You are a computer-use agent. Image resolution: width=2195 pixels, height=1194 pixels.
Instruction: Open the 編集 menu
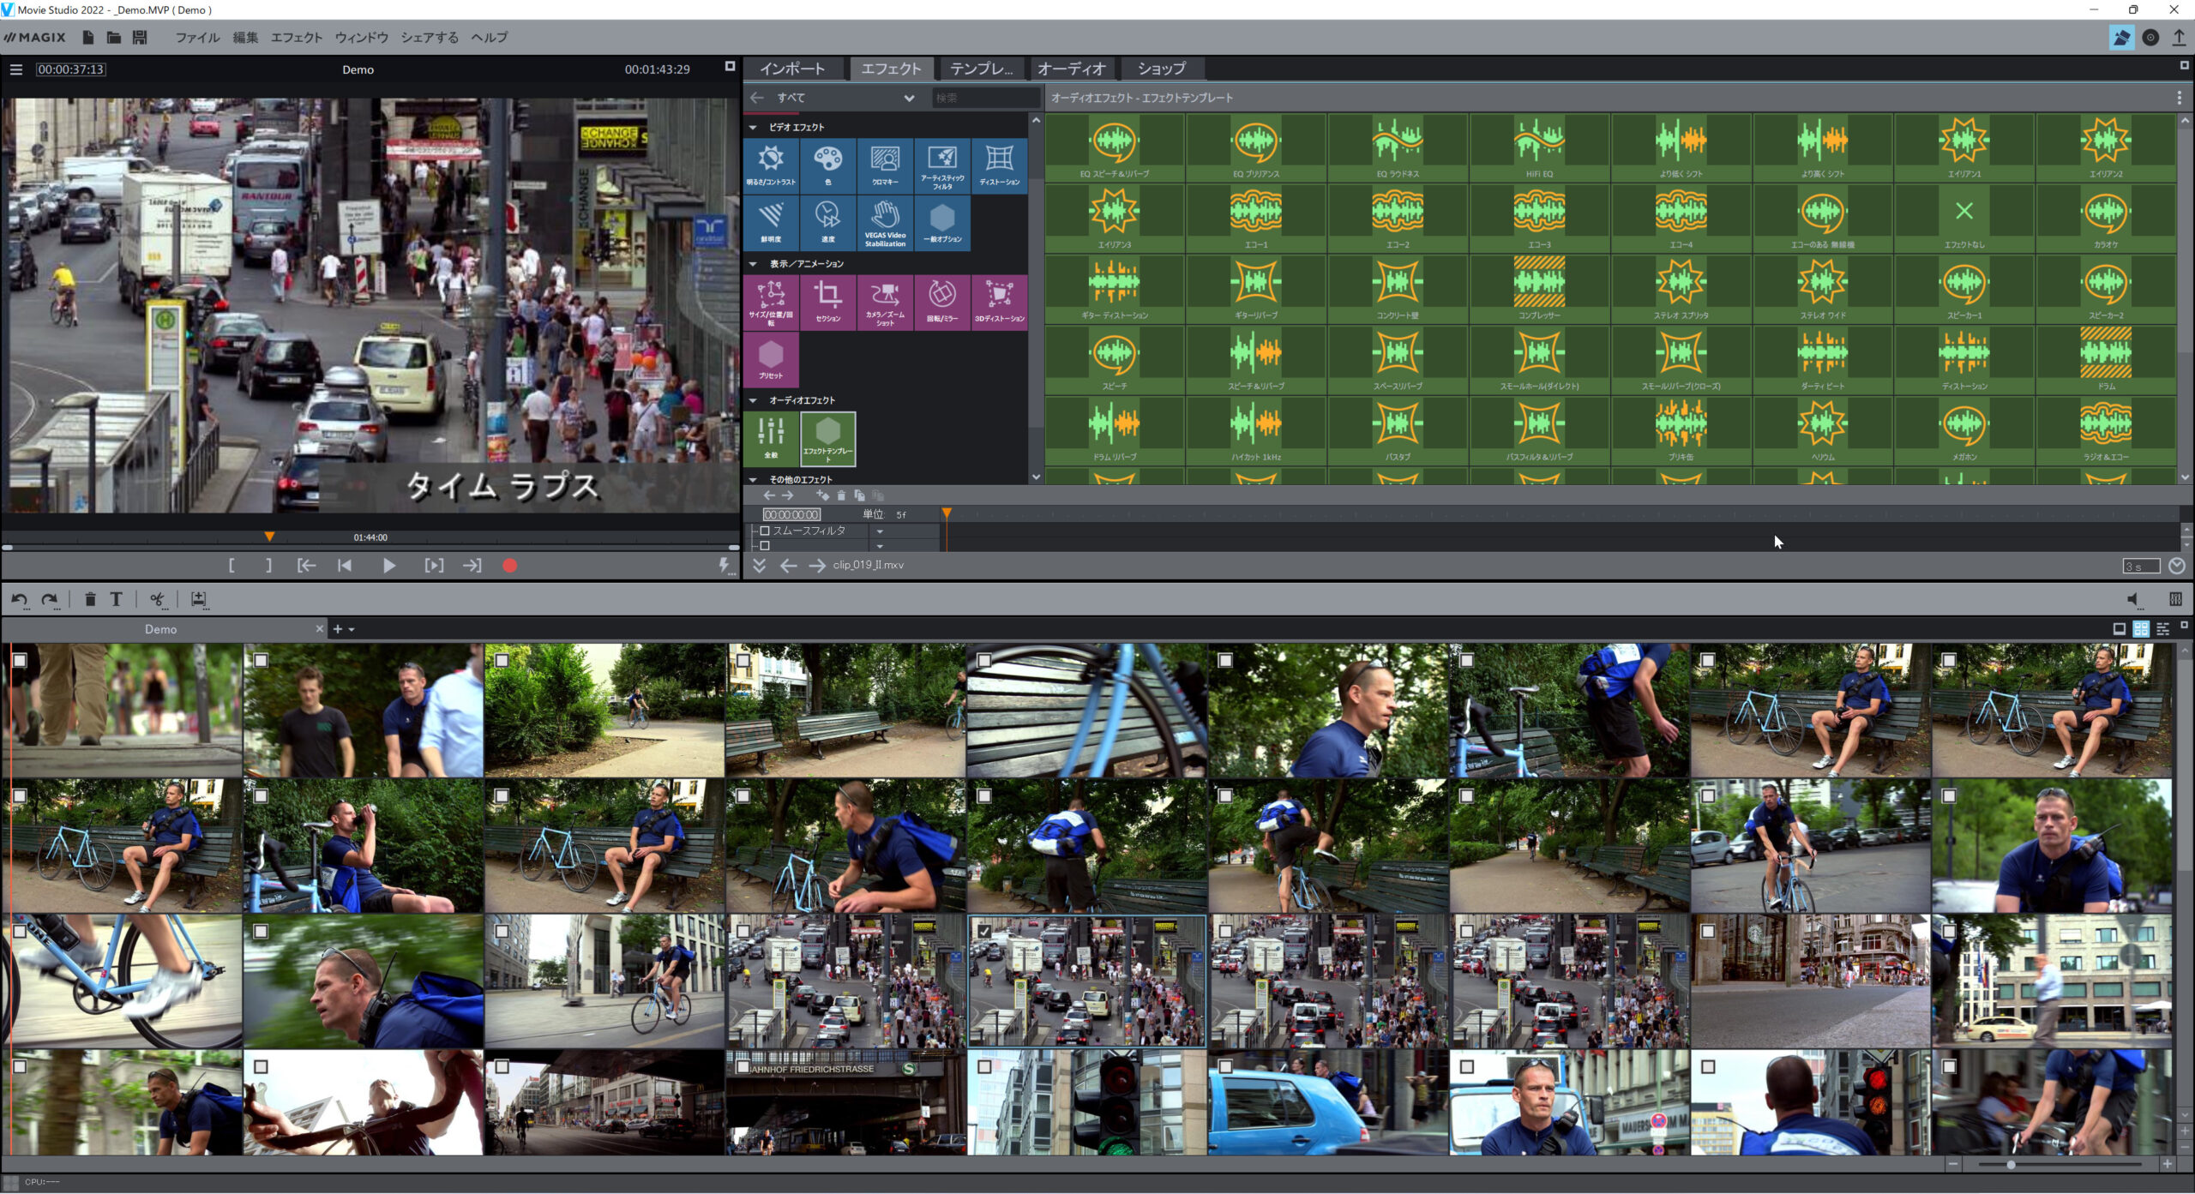point(245,38)
